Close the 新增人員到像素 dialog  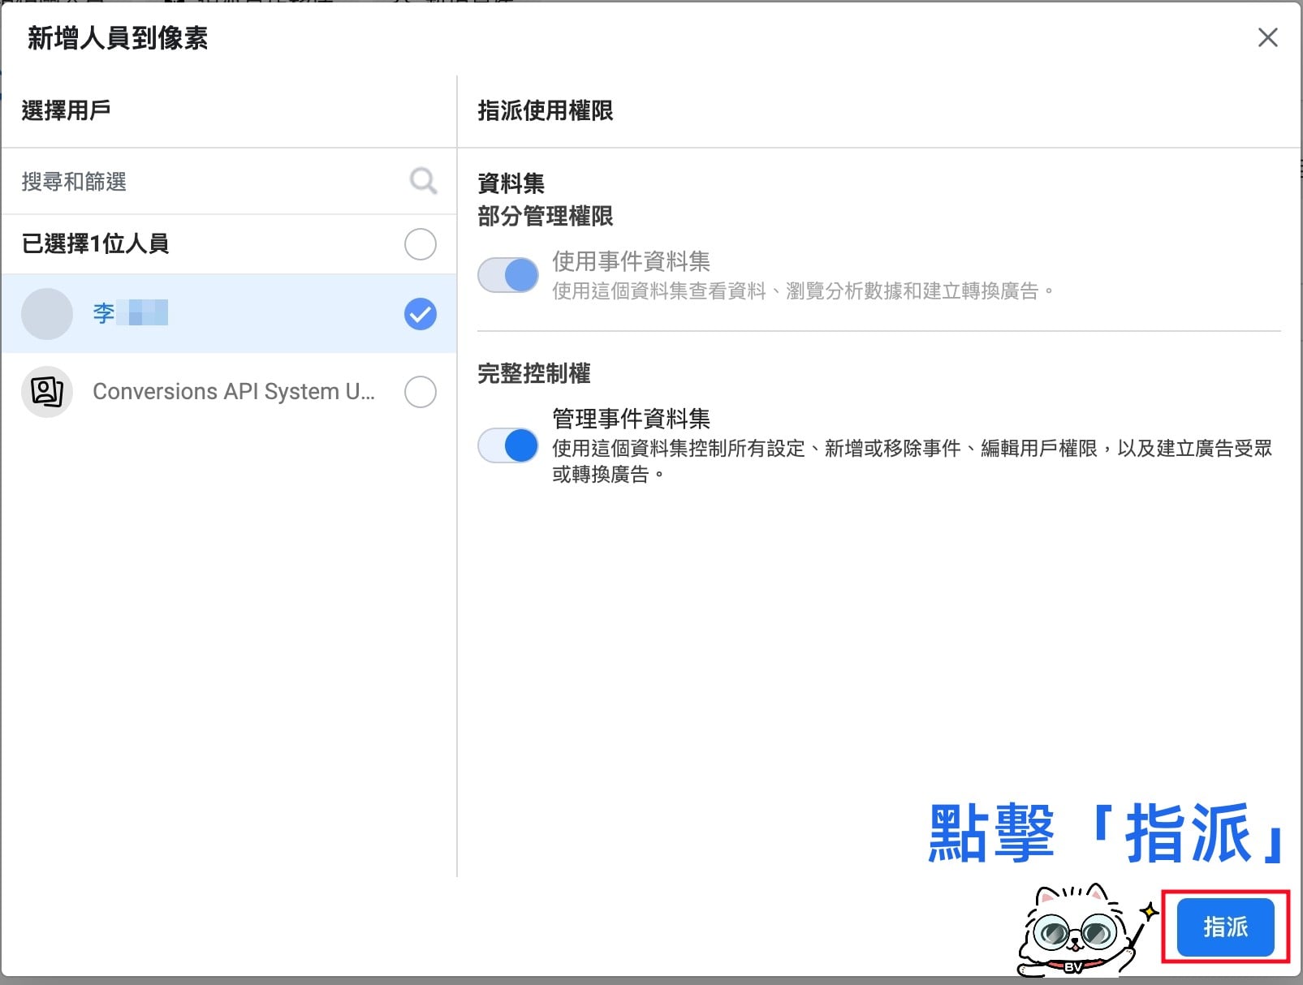tap(1267, 37)
